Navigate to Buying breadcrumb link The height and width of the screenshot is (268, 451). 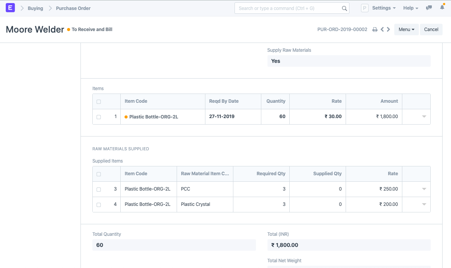pos(35,8)
